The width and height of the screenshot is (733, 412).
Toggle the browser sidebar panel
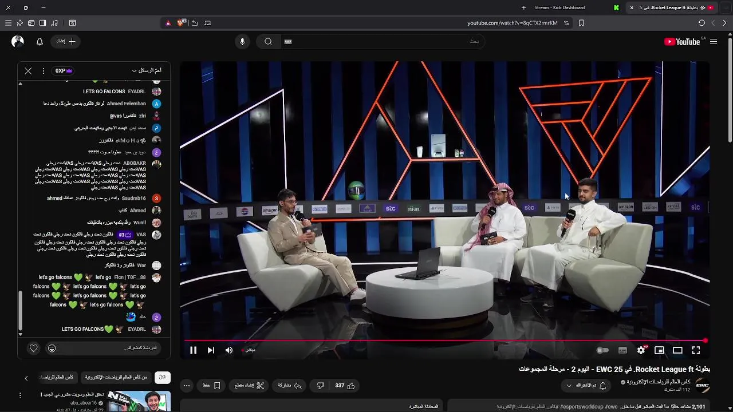[x=42, y=23]
